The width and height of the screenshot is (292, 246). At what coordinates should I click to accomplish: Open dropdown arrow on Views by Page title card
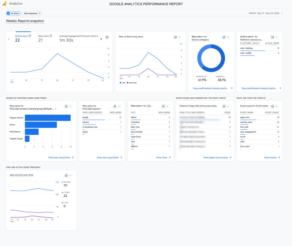(228, 106)
